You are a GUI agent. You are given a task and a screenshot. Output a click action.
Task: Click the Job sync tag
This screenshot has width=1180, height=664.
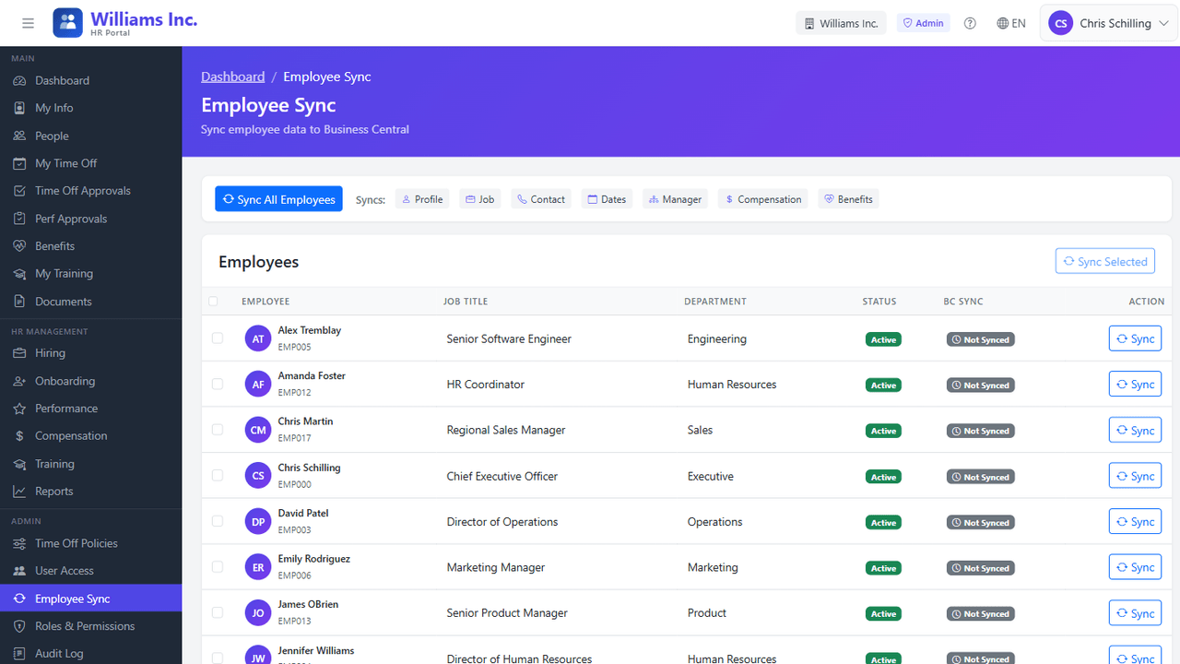480,199
